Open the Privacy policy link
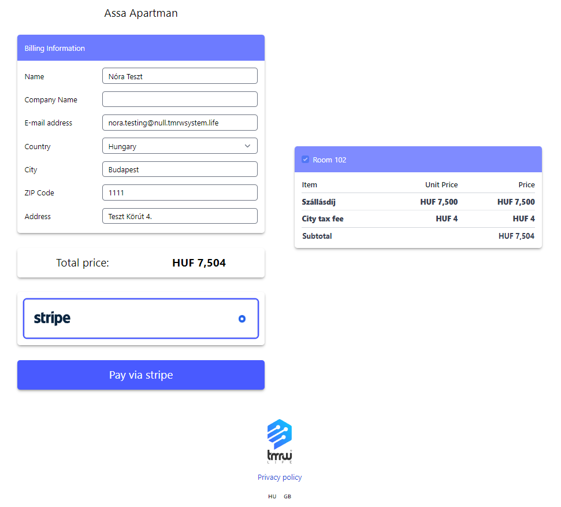The width and height of the screenshot is (561, 507). coord(280,478)
